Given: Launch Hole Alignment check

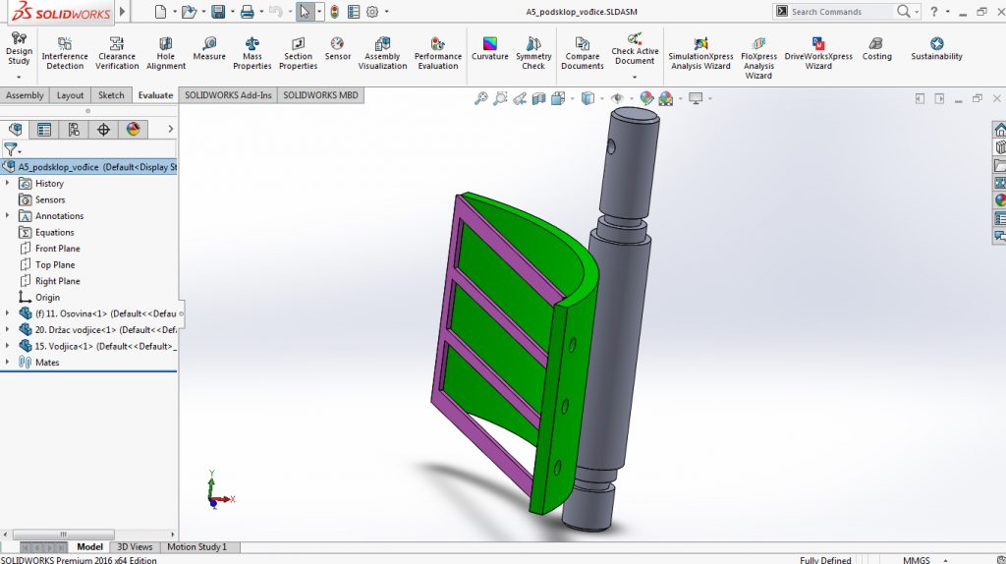Looking at the screenshot, I should click(165, 53).
